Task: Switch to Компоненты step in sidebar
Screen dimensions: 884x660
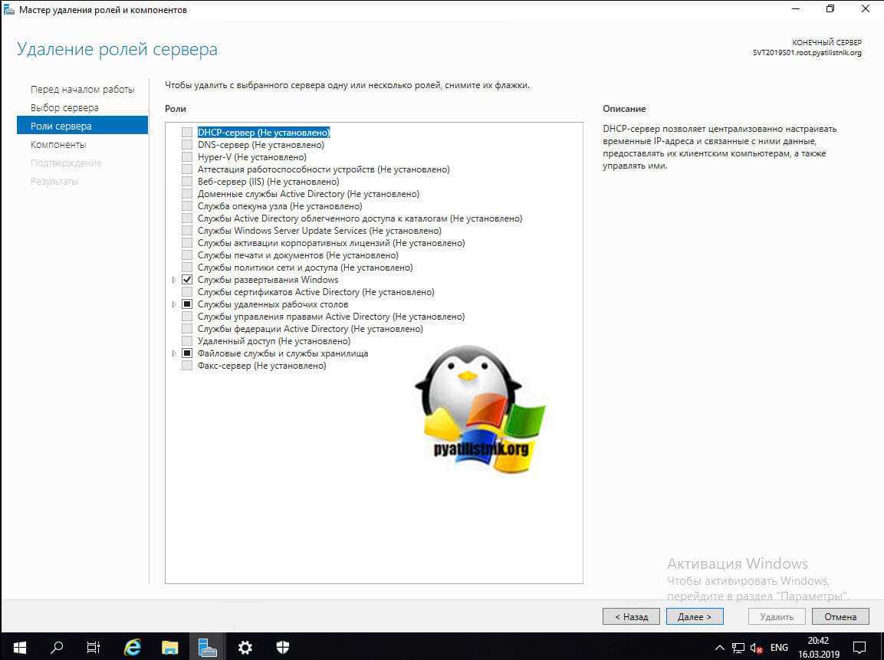Action: click(58, 144)
